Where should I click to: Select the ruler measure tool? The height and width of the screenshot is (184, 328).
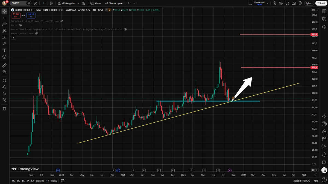coord(4,65)
